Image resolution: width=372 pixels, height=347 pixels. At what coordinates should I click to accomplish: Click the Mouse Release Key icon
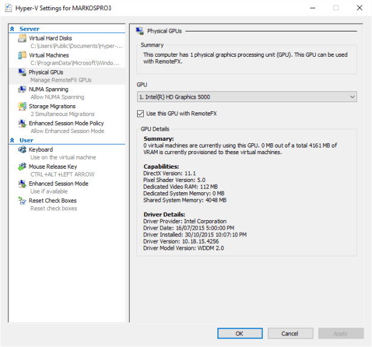point(23,166)
